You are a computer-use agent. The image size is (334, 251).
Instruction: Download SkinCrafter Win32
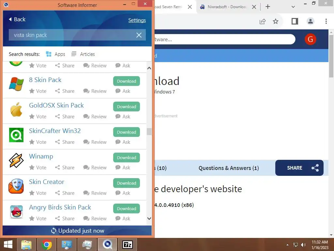tap(127, 132)
